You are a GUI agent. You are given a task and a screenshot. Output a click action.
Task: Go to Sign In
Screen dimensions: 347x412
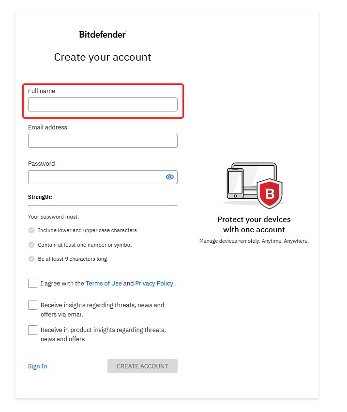pos(37,366)
